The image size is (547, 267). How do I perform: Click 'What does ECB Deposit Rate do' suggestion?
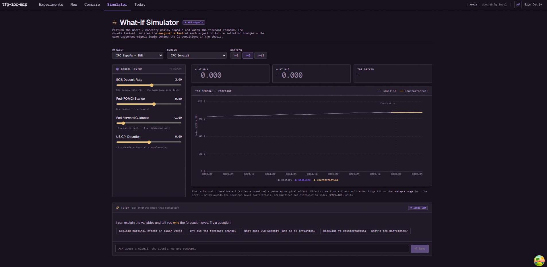(280, 231)
